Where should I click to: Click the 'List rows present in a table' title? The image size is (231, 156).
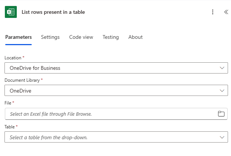(x=53, y=12)
